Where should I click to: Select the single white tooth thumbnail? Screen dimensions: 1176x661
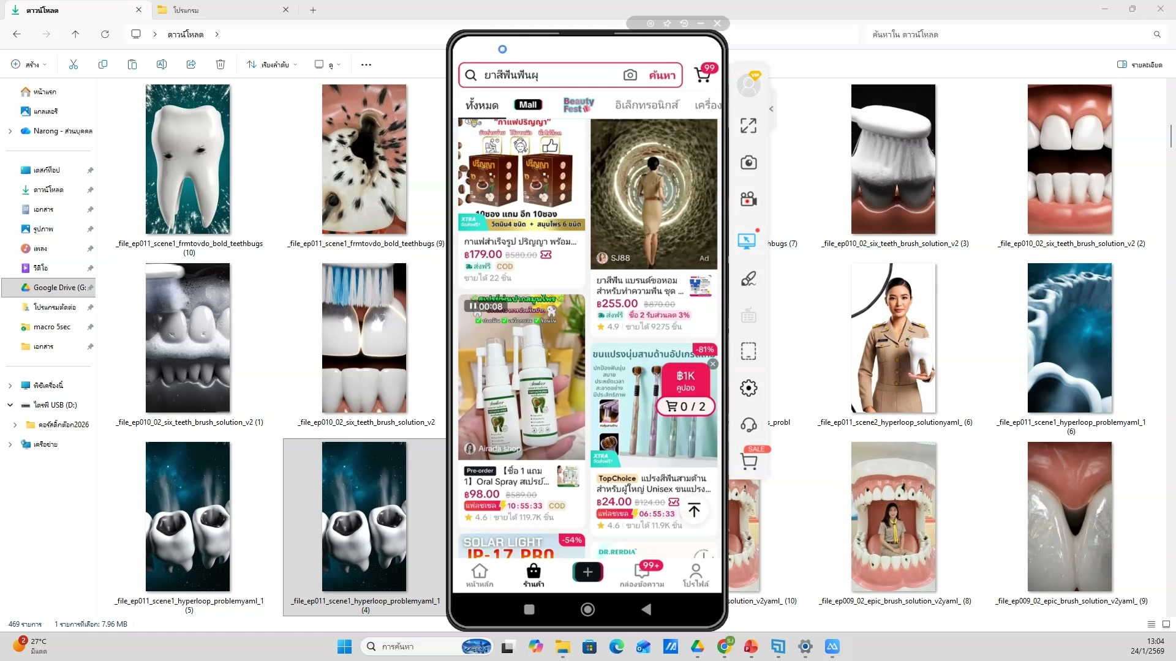point(188,159)
